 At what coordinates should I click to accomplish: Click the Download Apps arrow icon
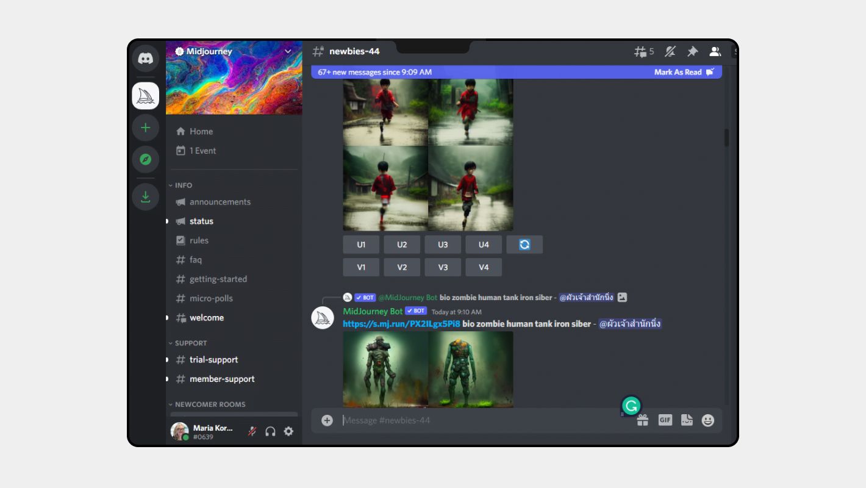(145, 197)
